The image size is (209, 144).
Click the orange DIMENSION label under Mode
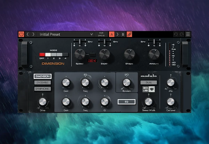(53, 64)
